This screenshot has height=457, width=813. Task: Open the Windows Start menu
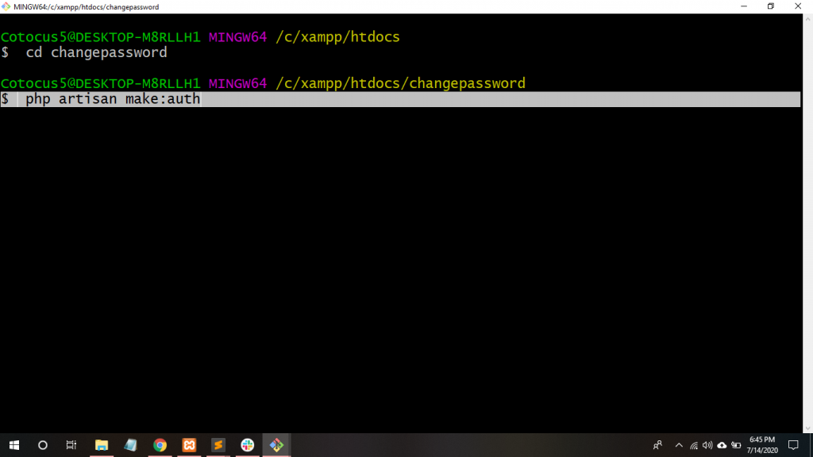[x=13, y=445]
